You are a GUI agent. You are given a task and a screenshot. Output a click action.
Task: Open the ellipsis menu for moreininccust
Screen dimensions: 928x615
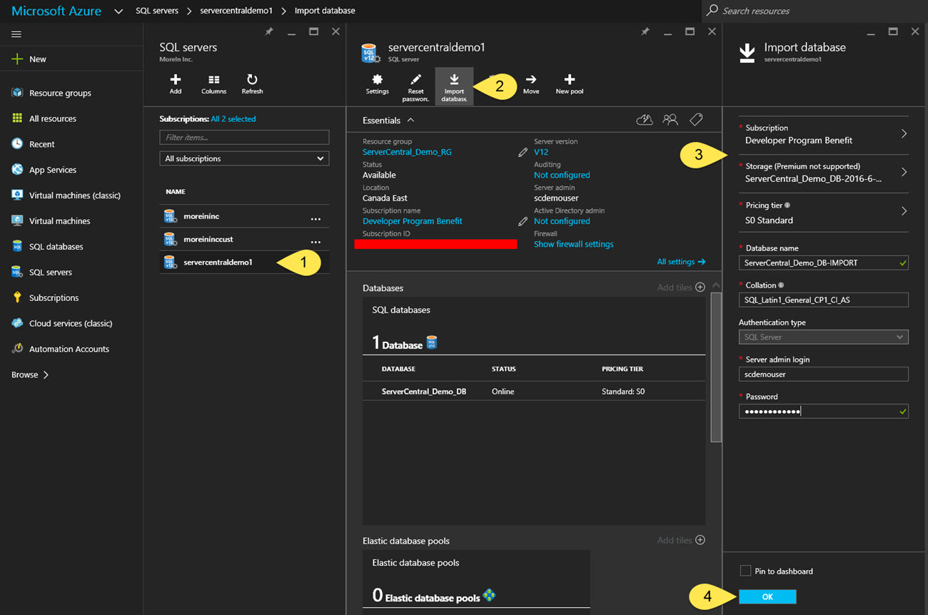[316, 241]
